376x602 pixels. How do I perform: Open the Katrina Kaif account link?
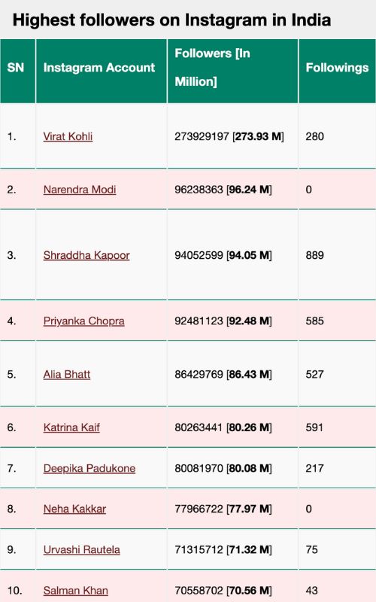(x=71, y=427)
